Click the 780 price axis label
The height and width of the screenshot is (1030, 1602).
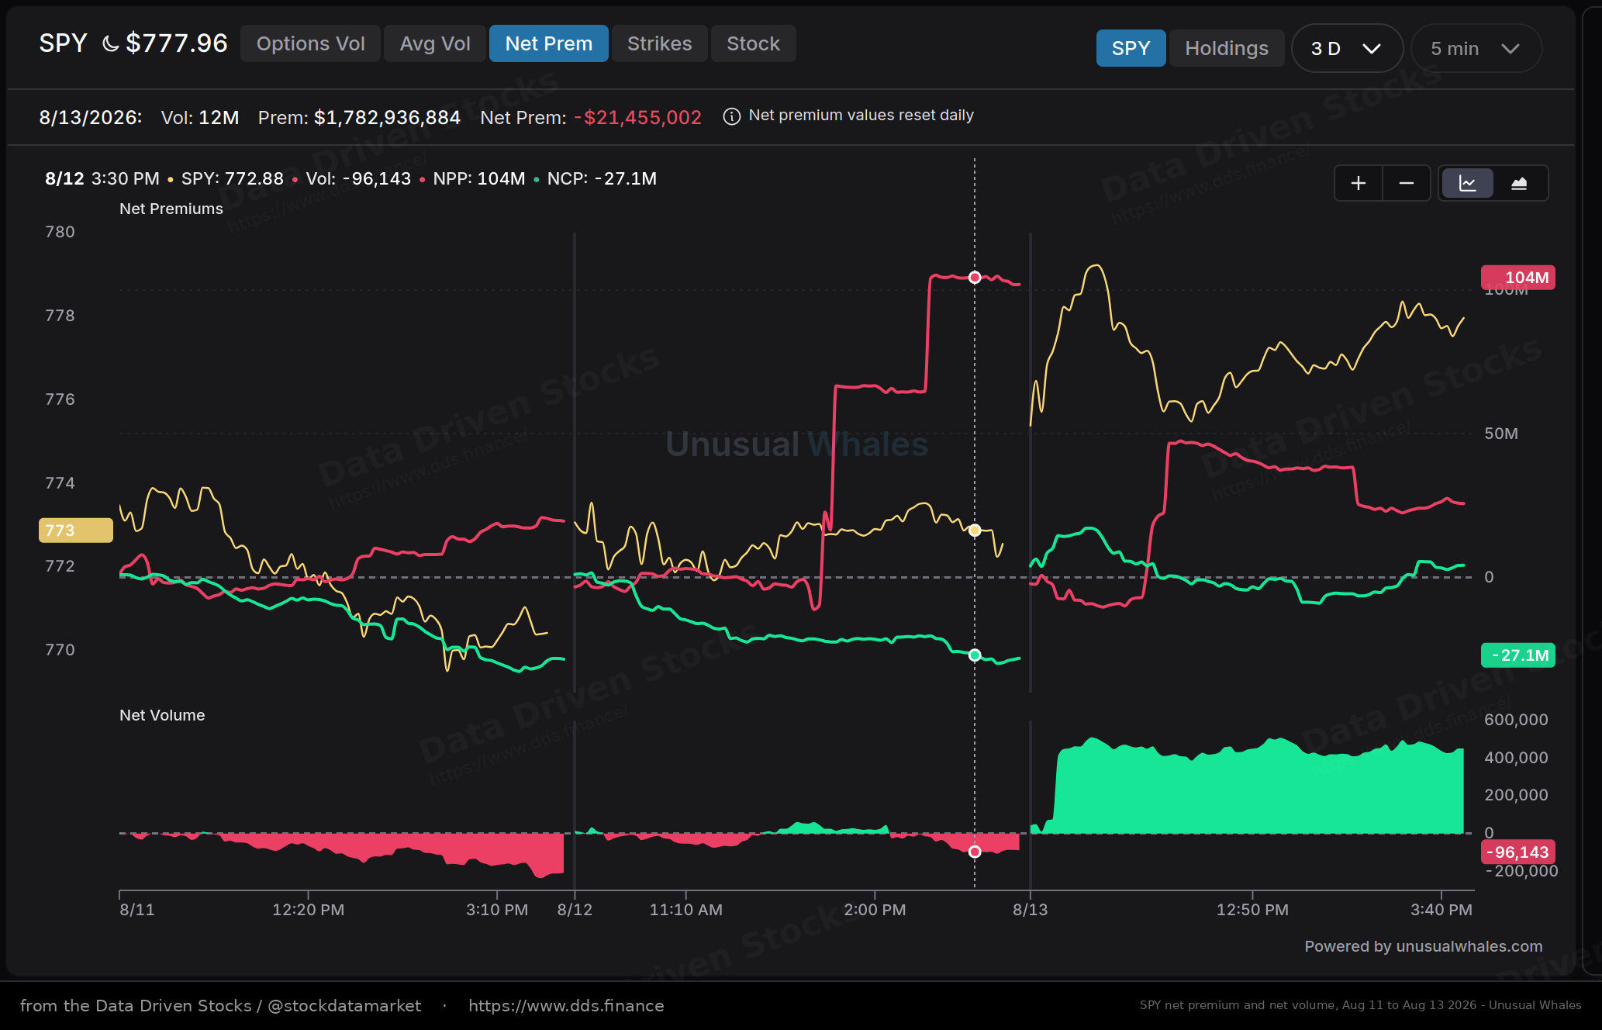[x=60, y=232]
